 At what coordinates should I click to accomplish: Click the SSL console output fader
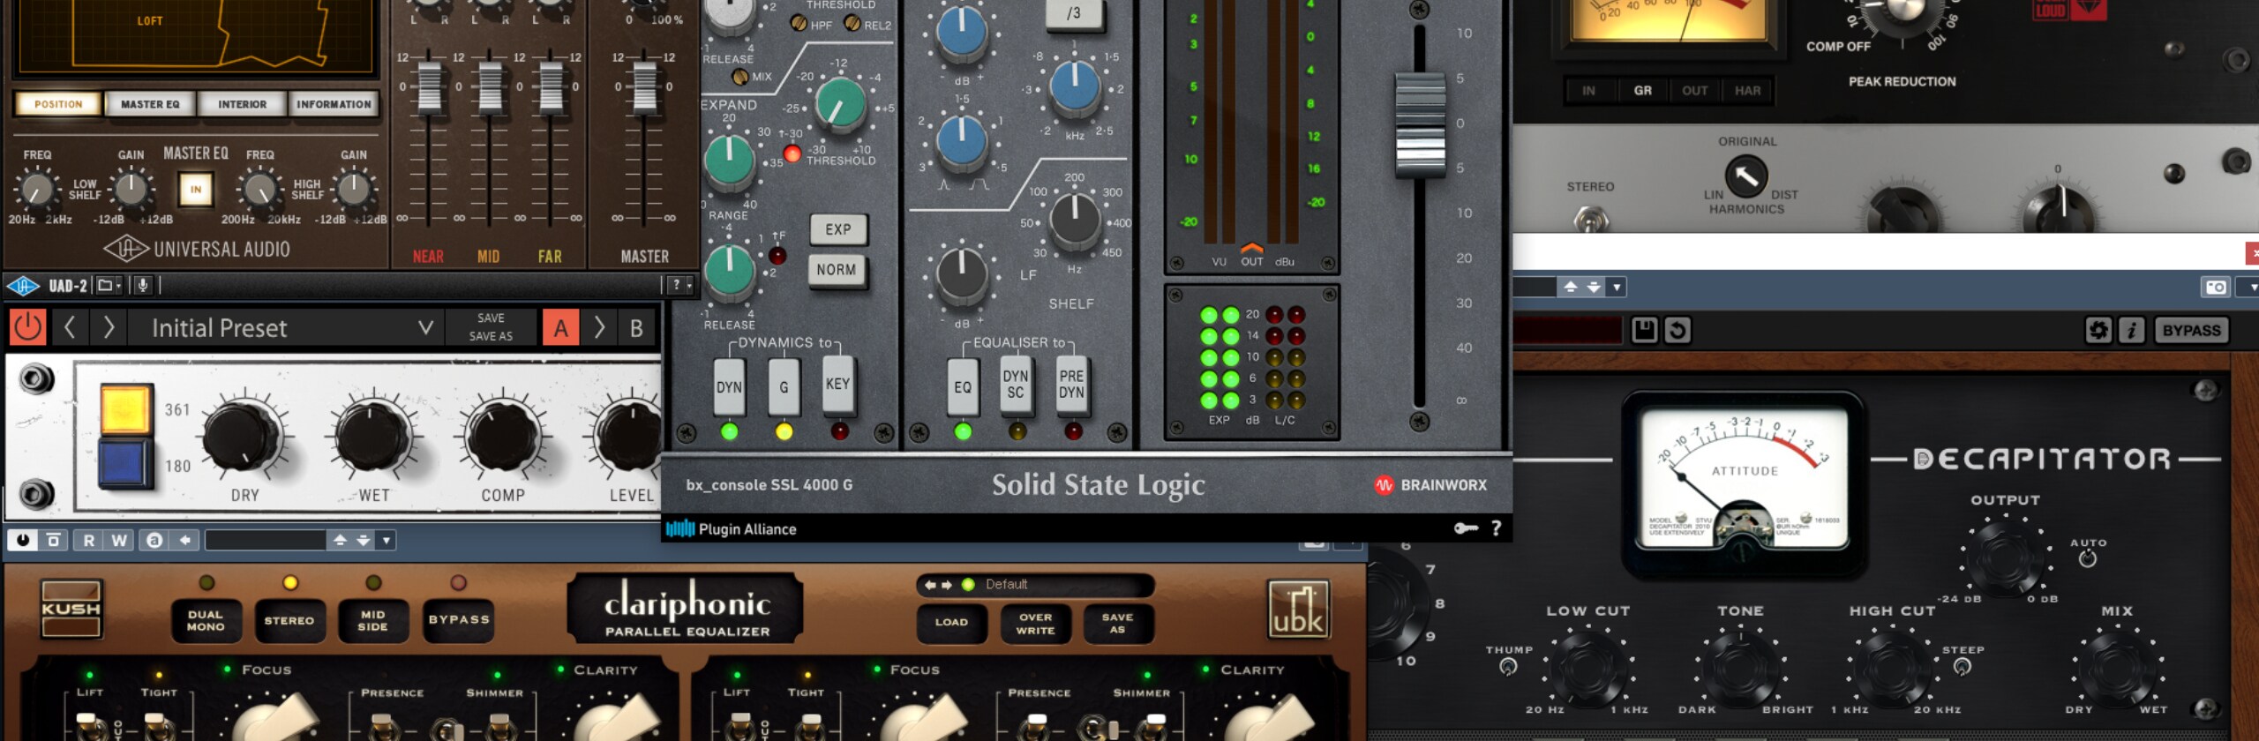pos(1419,125)
